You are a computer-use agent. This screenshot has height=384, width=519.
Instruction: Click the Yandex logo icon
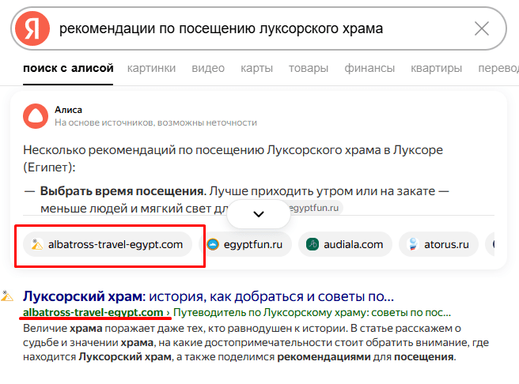coord(32,29)
